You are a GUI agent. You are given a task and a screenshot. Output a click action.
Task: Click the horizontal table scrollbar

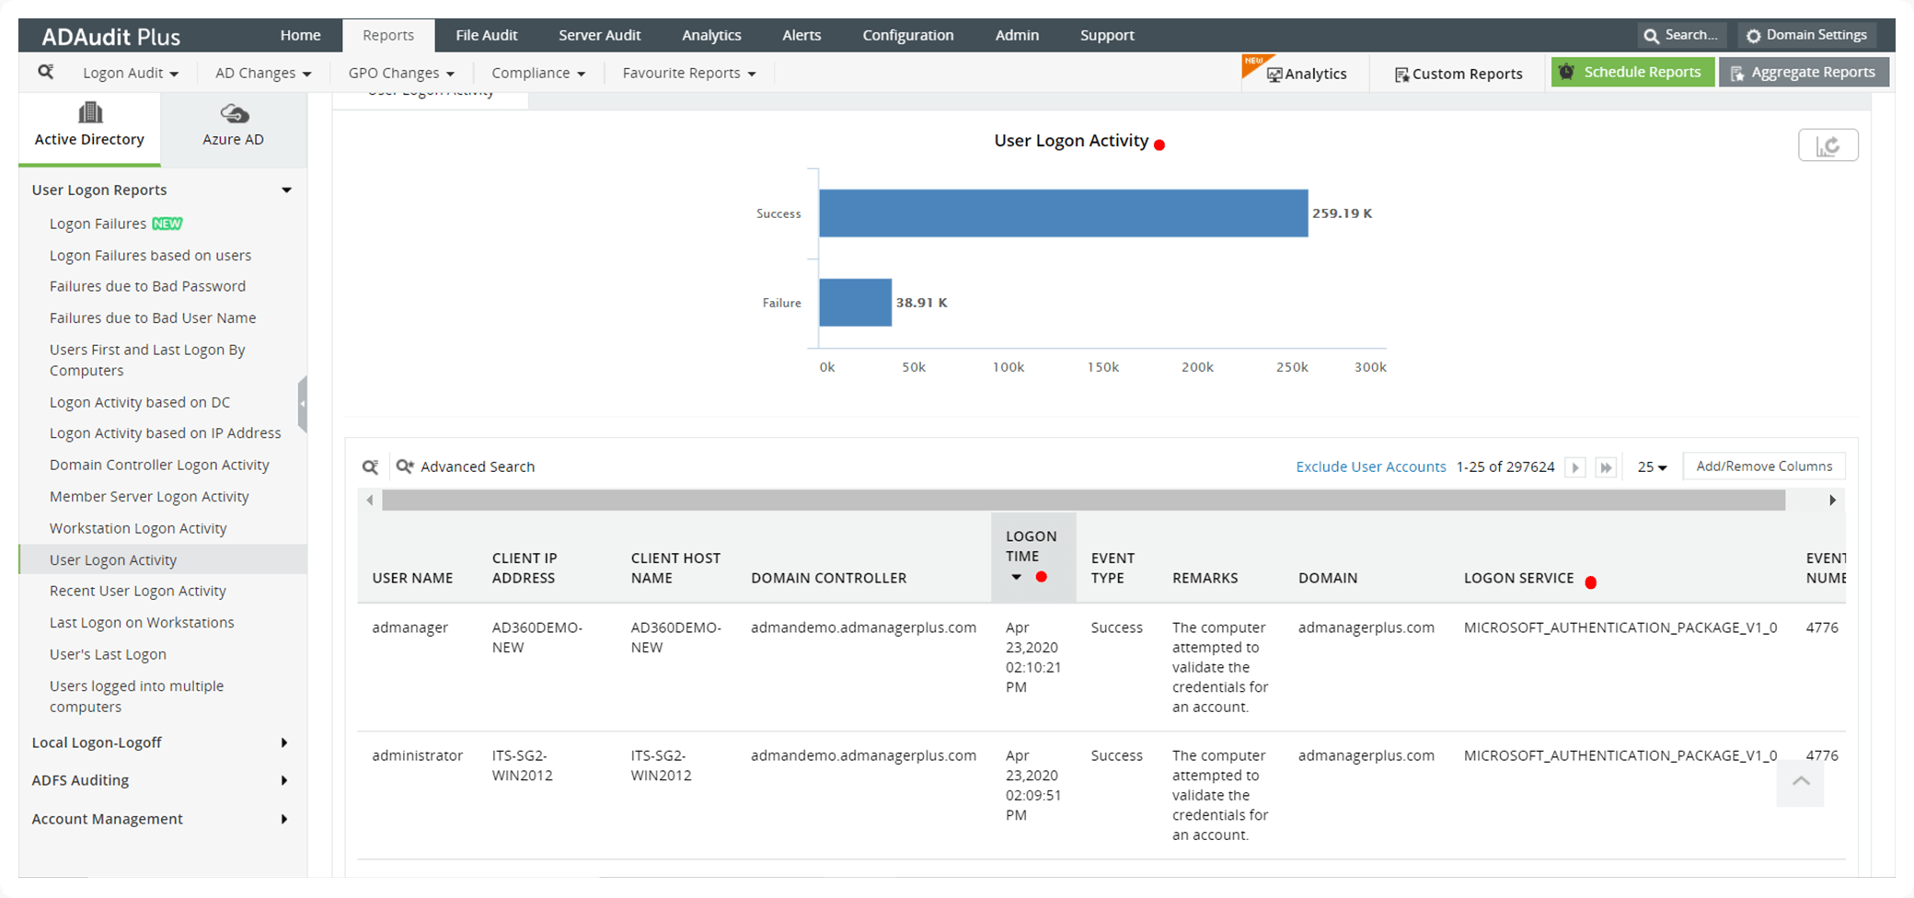(1084, 501)
